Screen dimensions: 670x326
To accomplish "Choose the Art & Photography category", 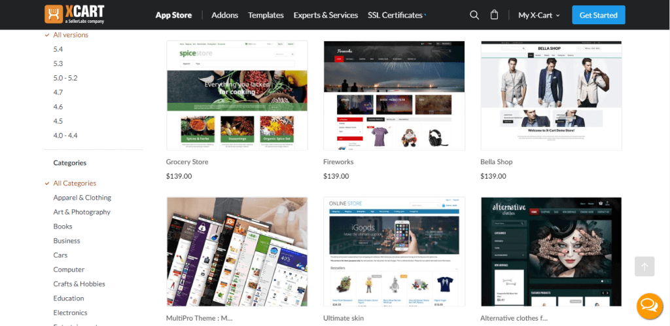I will [82, 212].
